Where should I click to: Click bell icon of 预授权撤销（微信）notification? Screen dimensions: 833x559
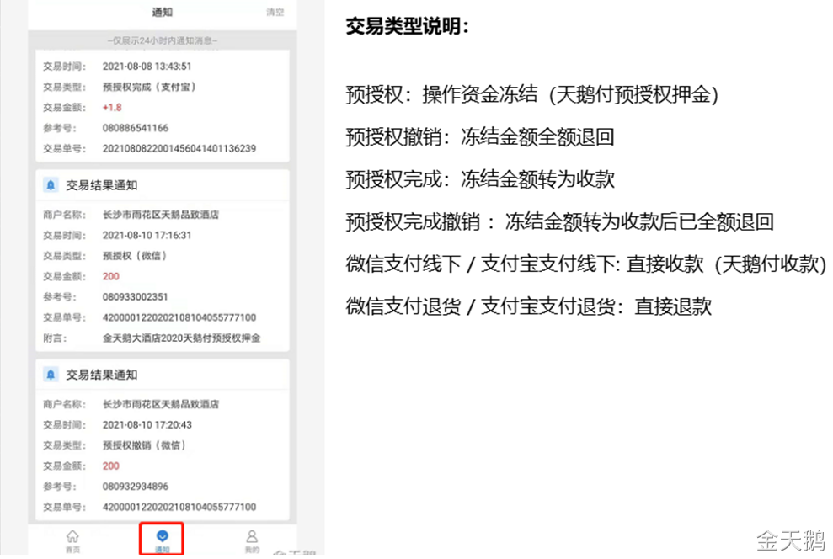click(x=51, y=375)
